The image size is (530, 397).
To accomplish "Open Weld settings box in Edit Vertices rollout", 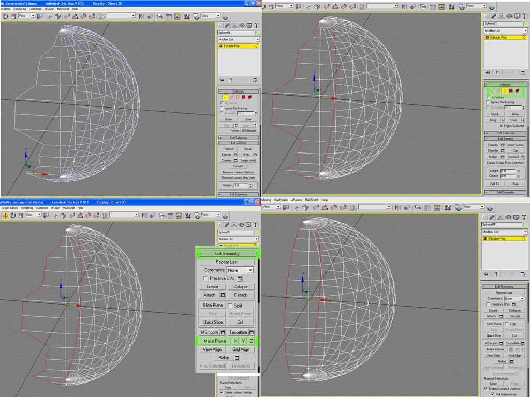I will pos(255,155).
